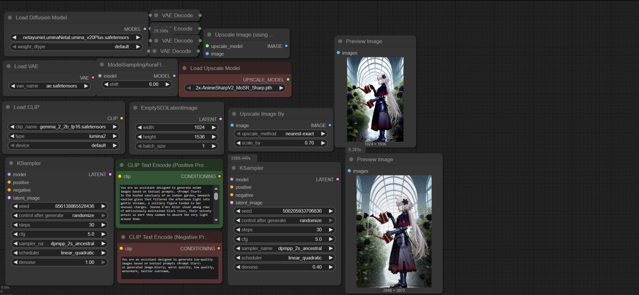Open left KSampler's control after generate dropdown
639x295 pixels.
59,215
